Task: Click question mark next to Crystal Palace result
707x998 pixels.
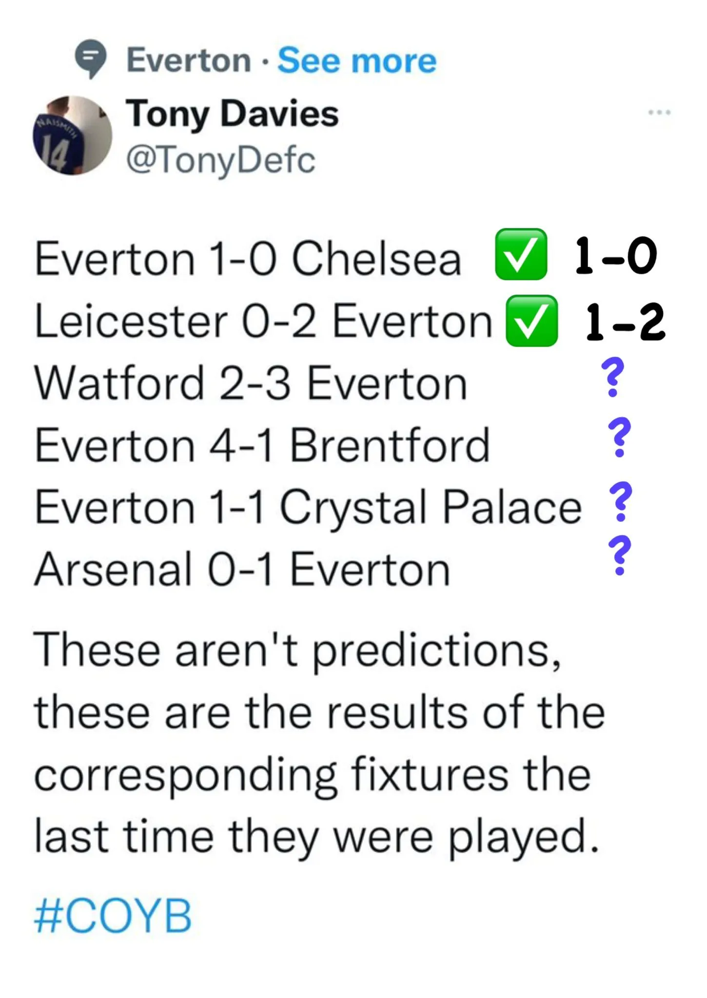Action: pyautogui.click(x=621, y=501)
